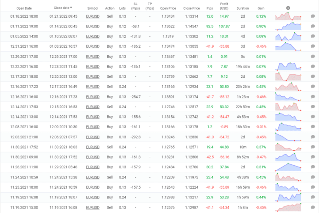319x213 pixels.
Task: Select duration 19h 44m
Action: click(x=243, y=66)
